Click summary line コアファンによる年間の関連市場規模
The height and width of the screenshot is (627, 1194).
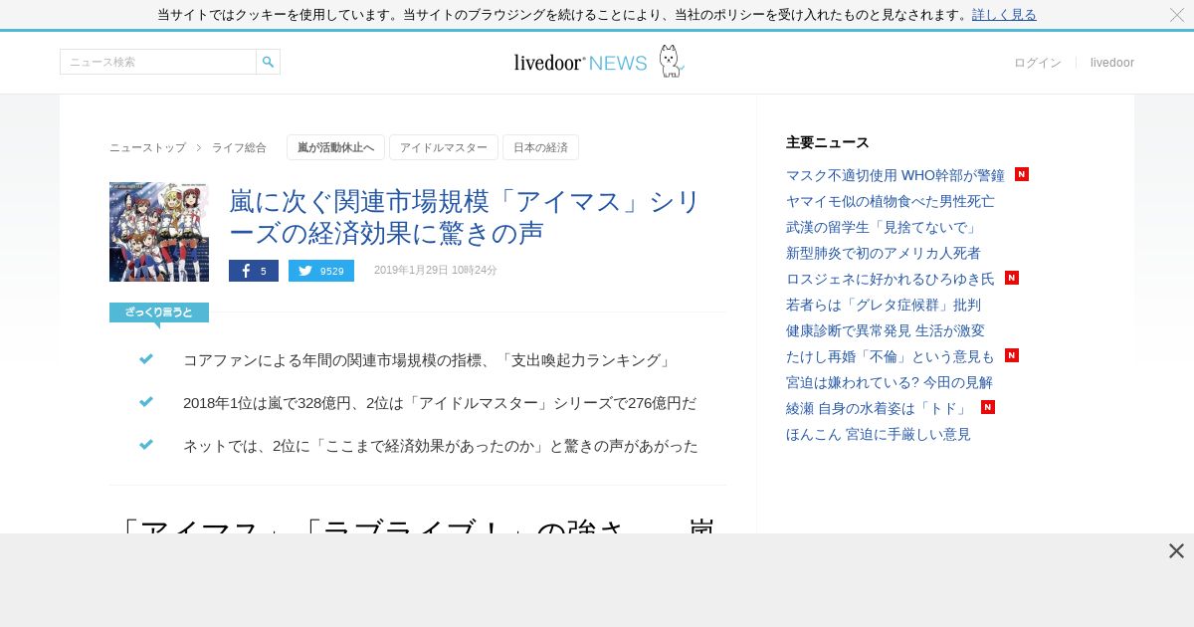[428, 360]
